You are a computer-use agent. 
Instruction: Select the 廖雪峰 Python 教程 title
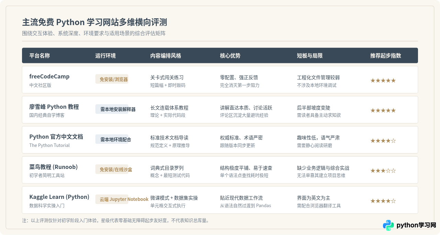(x=54, y=107)
